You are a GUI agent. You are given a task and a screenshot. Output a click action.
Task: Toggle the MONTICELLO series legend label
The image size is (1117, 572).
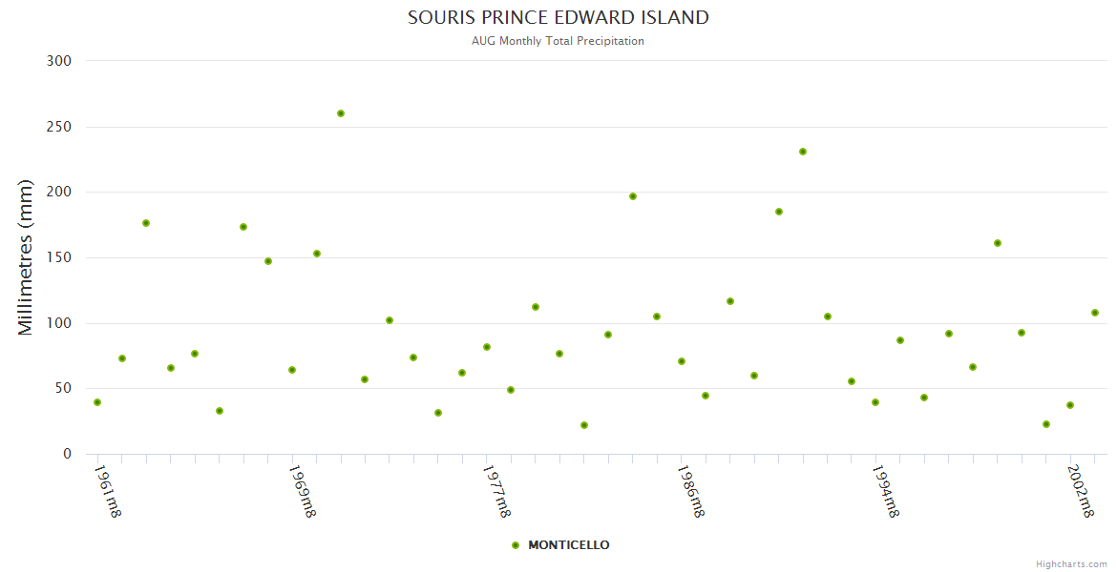[x=568, y=545]
